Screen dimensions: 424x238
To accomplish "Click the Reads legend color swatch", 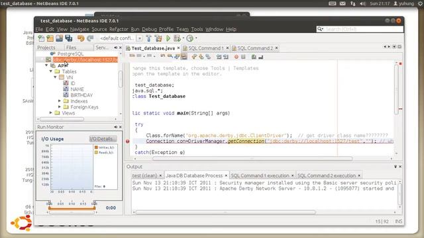I will click(x=96, y=153).
